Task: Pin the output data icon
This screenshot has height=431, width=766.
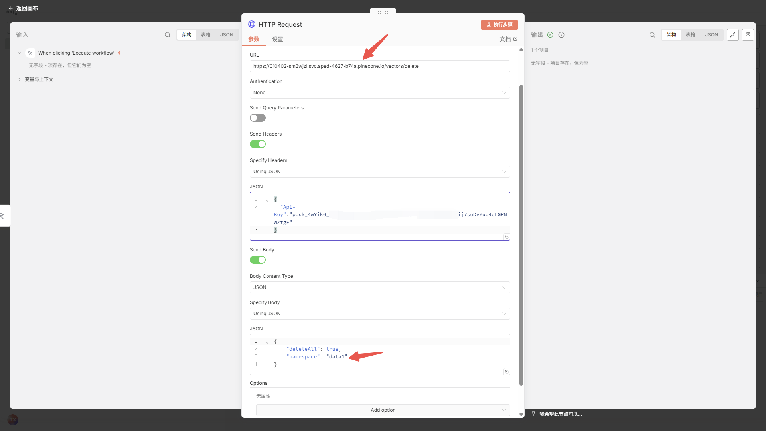Action: (748, 35)
